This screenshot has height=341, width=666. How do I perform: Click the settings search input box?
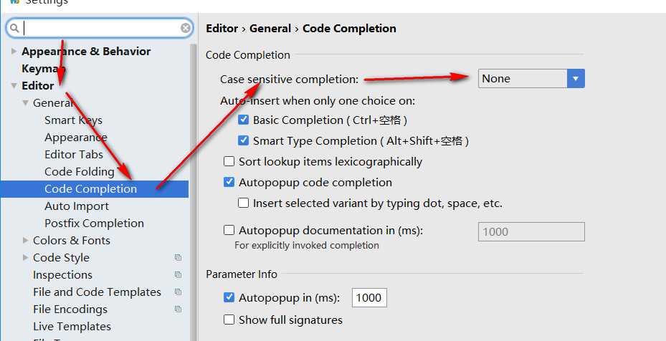(100, 28)
